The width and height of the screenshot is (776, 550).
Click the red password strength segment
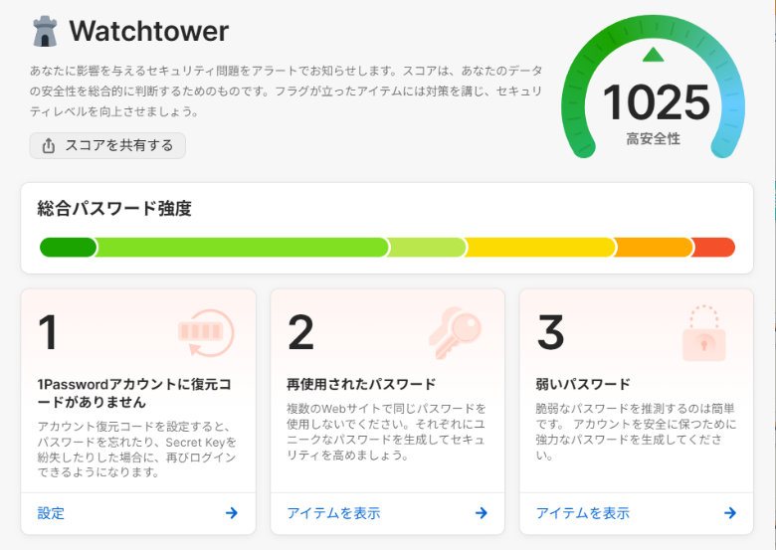[713, 248]
